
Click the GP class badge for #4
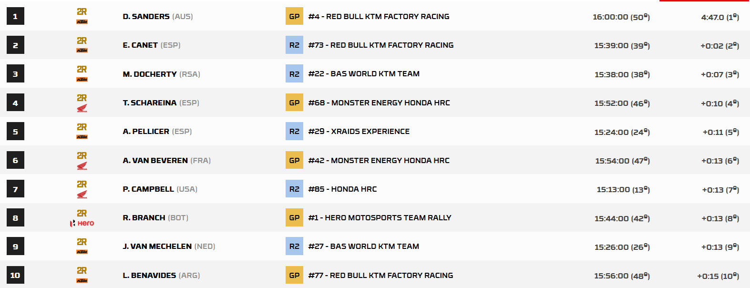click(294, 16)
